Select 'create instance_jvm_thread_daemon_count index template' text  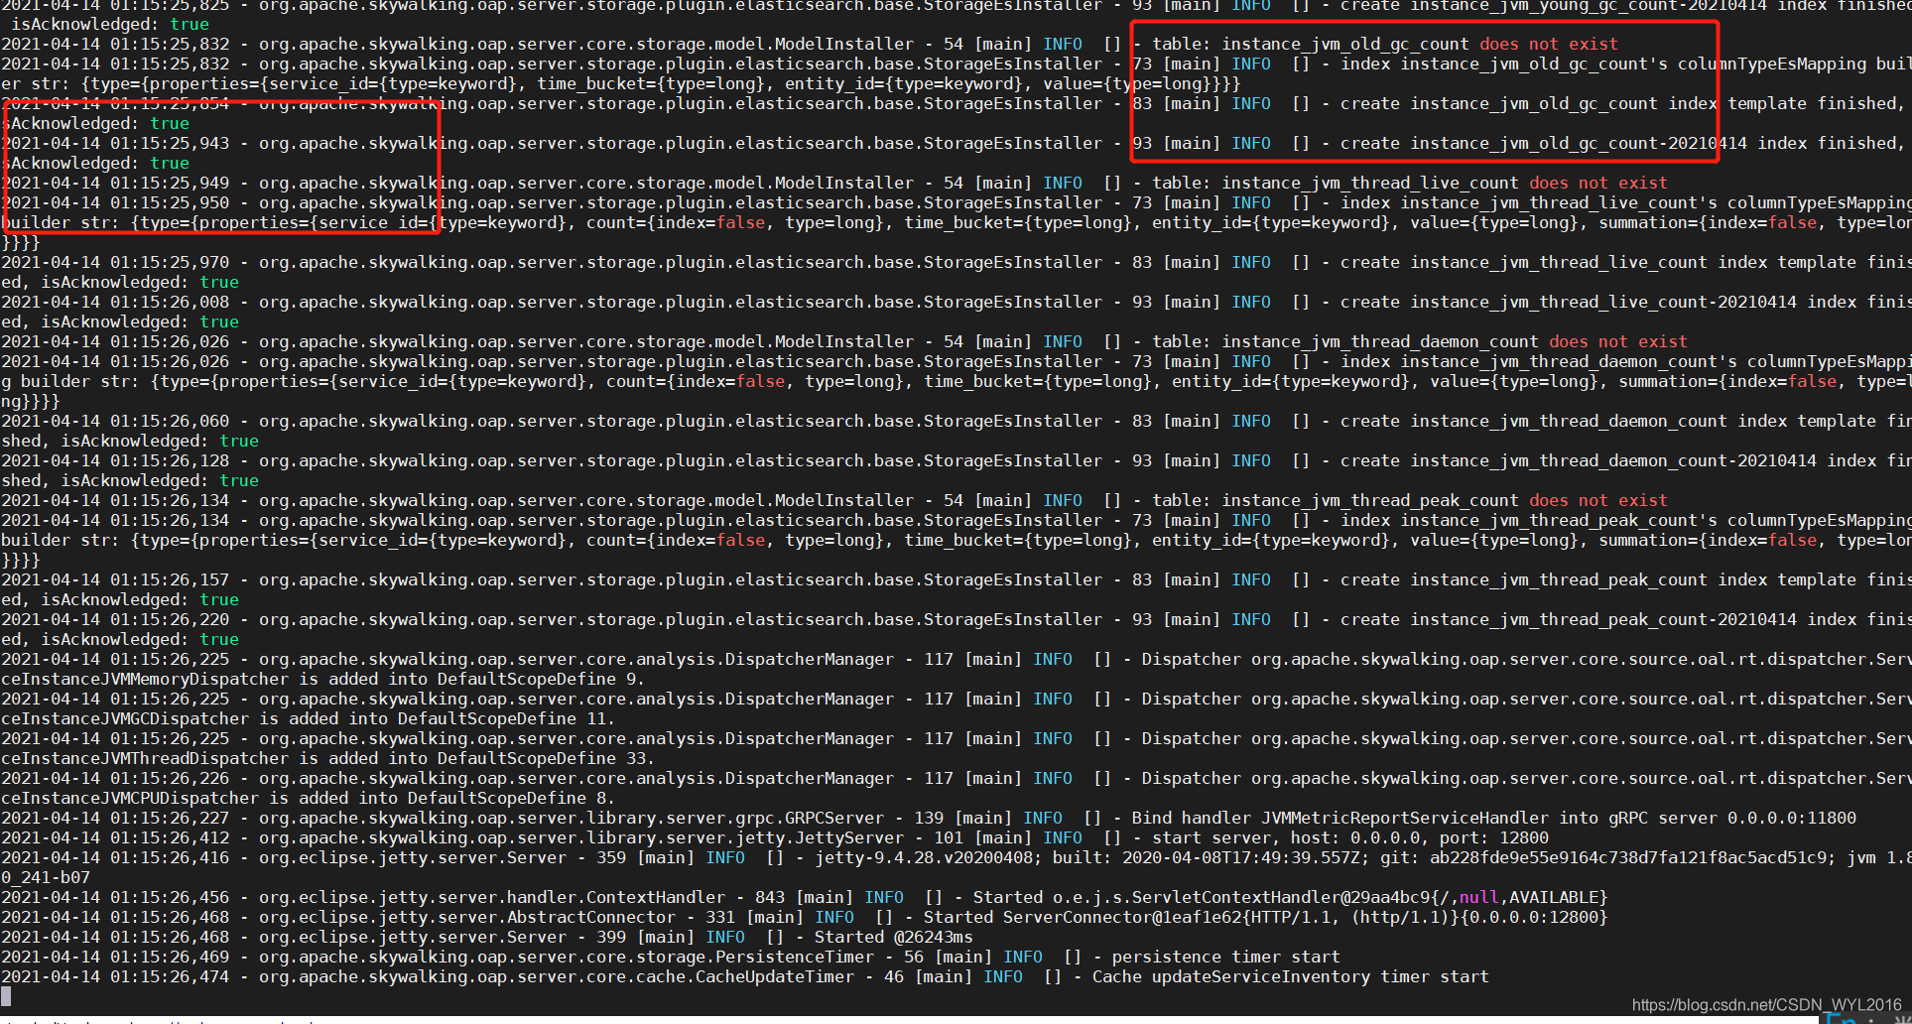click(1608, 421)
